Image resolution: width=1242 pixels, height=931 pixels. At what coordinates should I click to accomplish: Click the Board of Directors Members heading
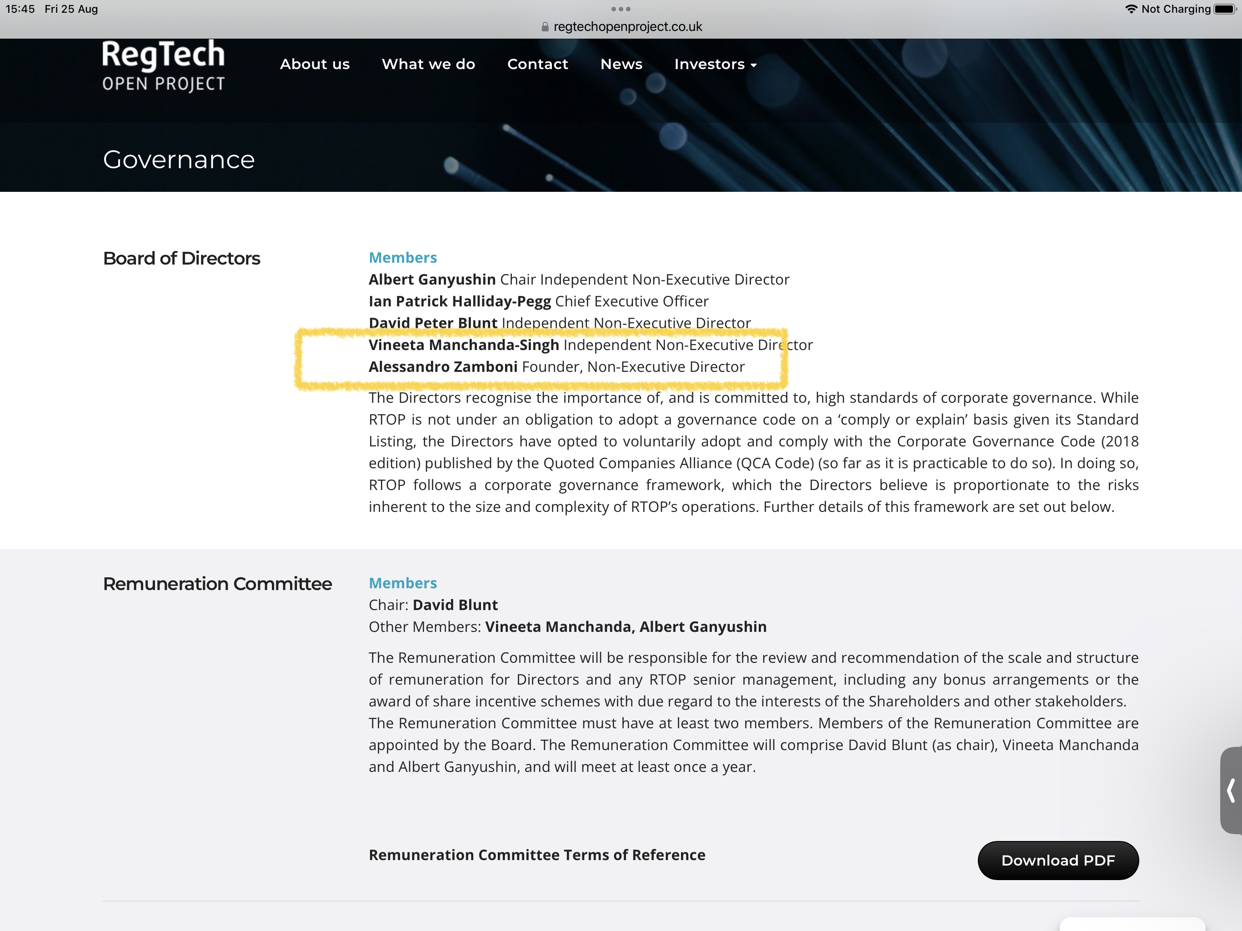(x=403, y=258)
